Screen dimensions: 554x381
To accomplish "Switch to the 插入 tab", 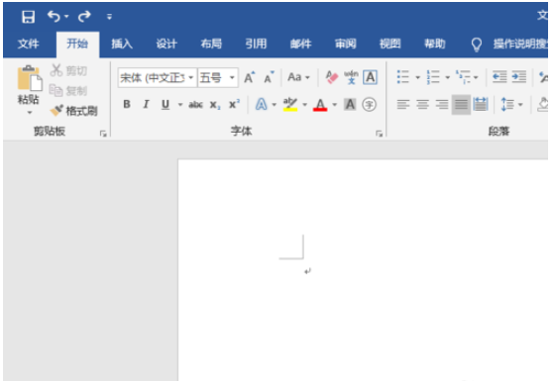I will pyautogui.click(x=122, y=44).
